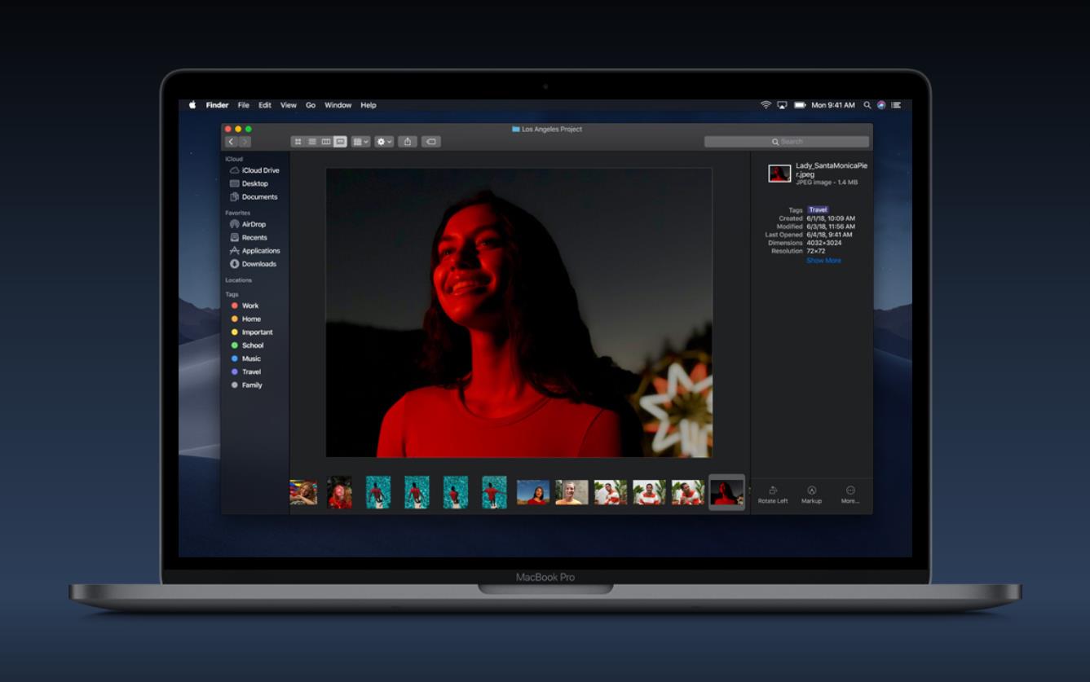This screenshot has width=1090, height=682.
Task: Click the highlighted red-lit woman thumbnail
Action: (726, 492)
